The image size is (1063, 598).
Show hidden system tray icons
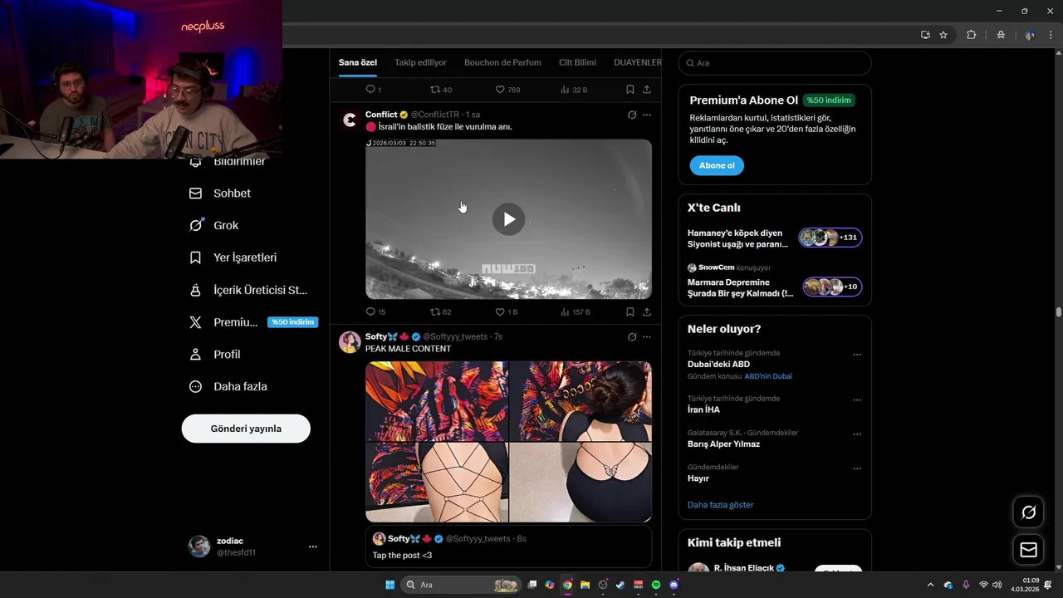click(930, 585)
